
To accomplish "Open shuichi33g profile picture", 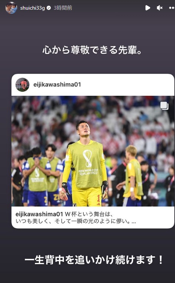I will (11, 8).
